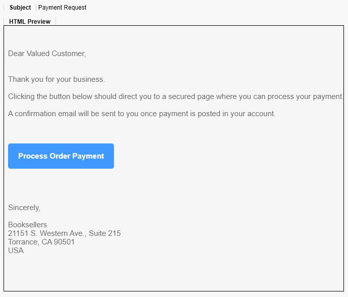
Task: Click the sentence about the secured page
Action: pyautogui.click(x=176, y=96)
